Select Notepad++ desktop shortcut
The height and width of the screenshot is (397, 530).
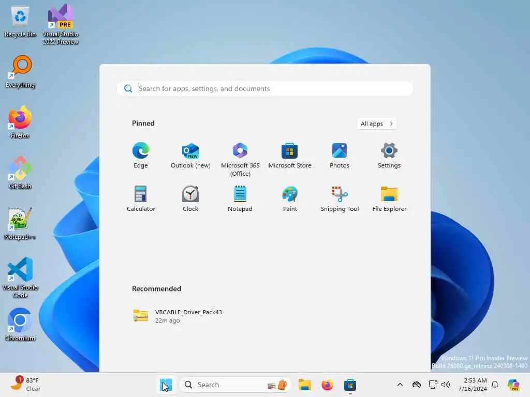pos(20,223)
